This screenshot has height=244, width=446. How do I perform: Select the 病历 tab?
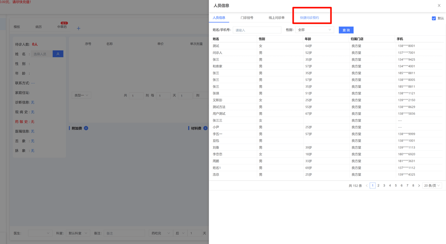pyautogui.click(x=38, y=27)
